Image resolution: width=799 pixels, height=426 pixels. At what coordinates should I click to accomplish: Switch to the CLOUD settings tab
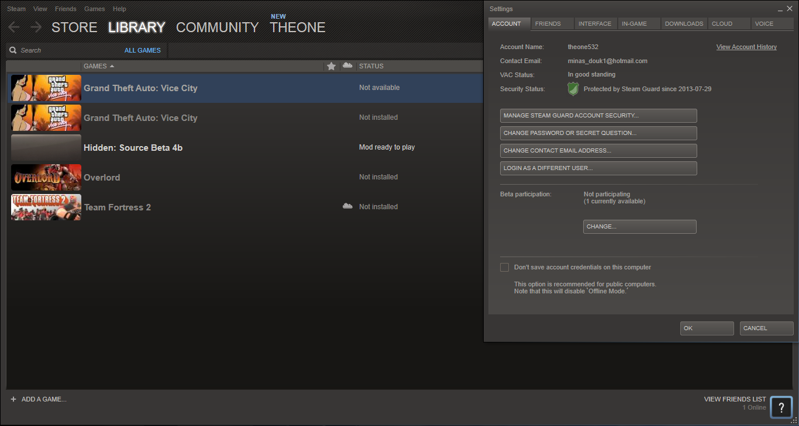click(x=729, y=23)
